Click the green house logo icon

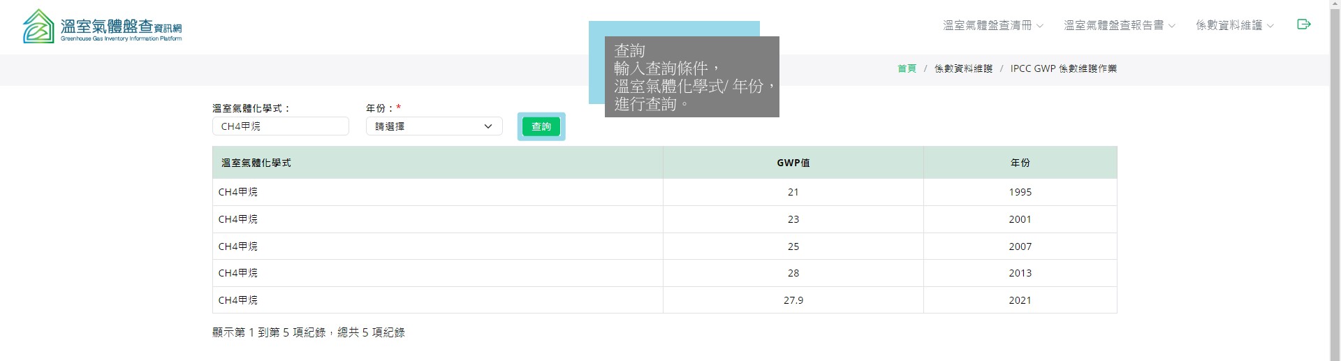(38, 27)
